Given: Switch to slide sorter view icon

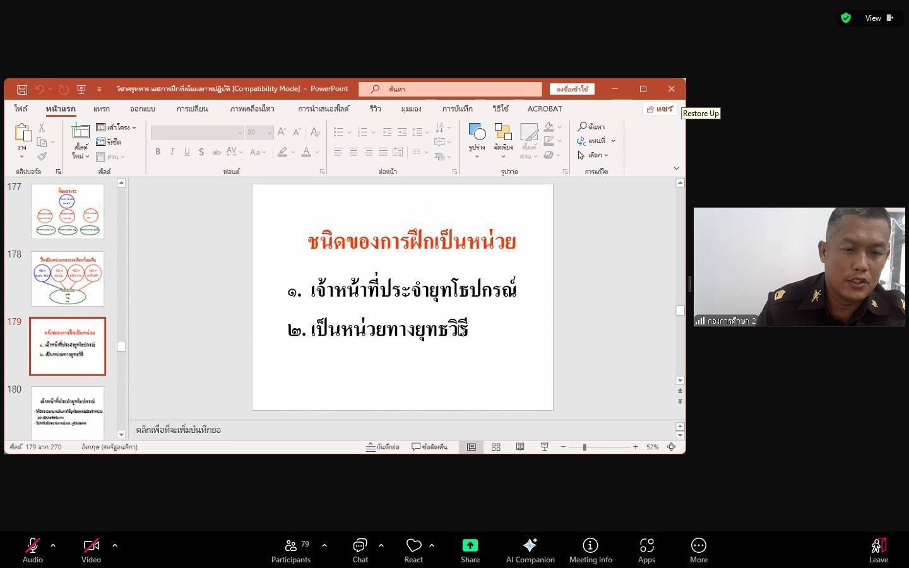Looking at the screenshot, I should (x=496, y=447).
